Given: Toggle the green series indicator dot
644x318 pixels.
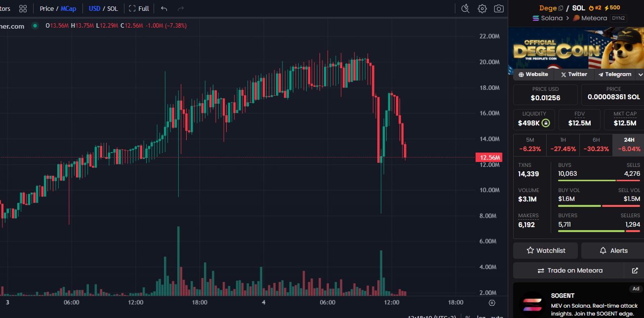Looking at the screenshot, I should [35, 26].
